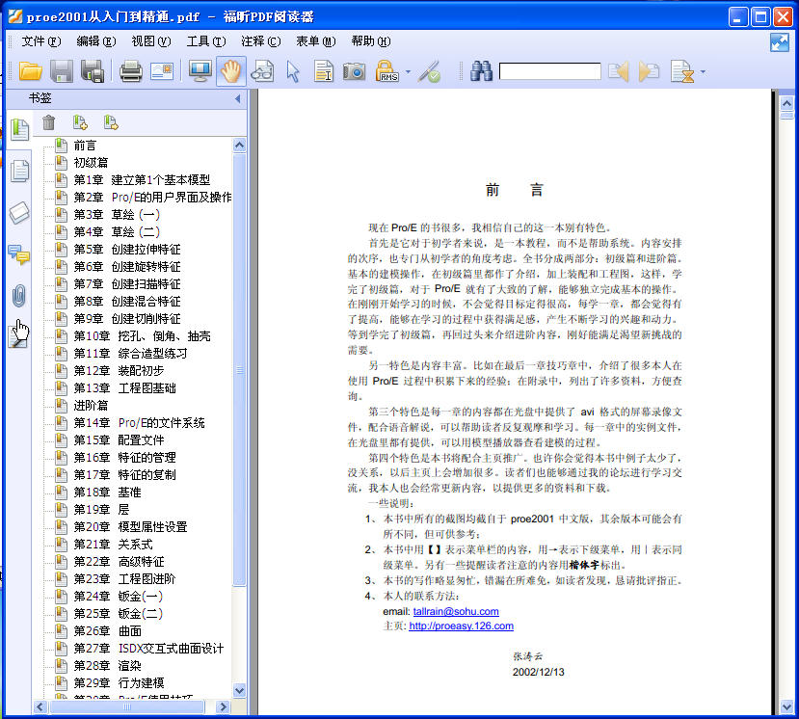Print the document with the printer icon
Screen dimensions: 799x719
pos(131,71)
